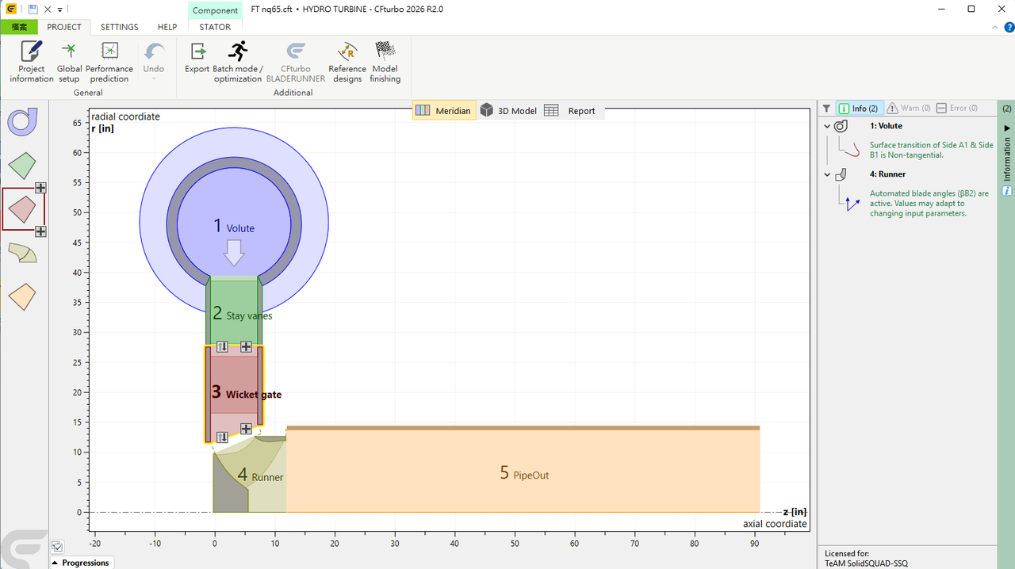
Task: Click the Undo arrow icon
Action: pyautogui.click(x=154, y=52)
